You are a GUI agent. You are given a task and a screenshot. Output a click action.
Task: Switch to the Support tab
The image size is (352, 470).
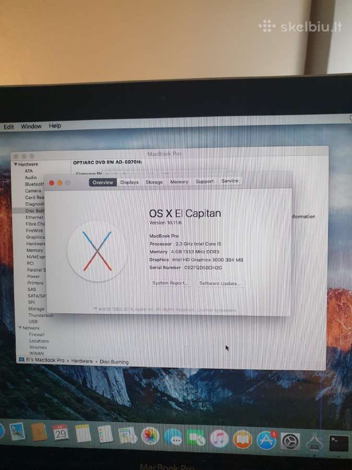205,181
